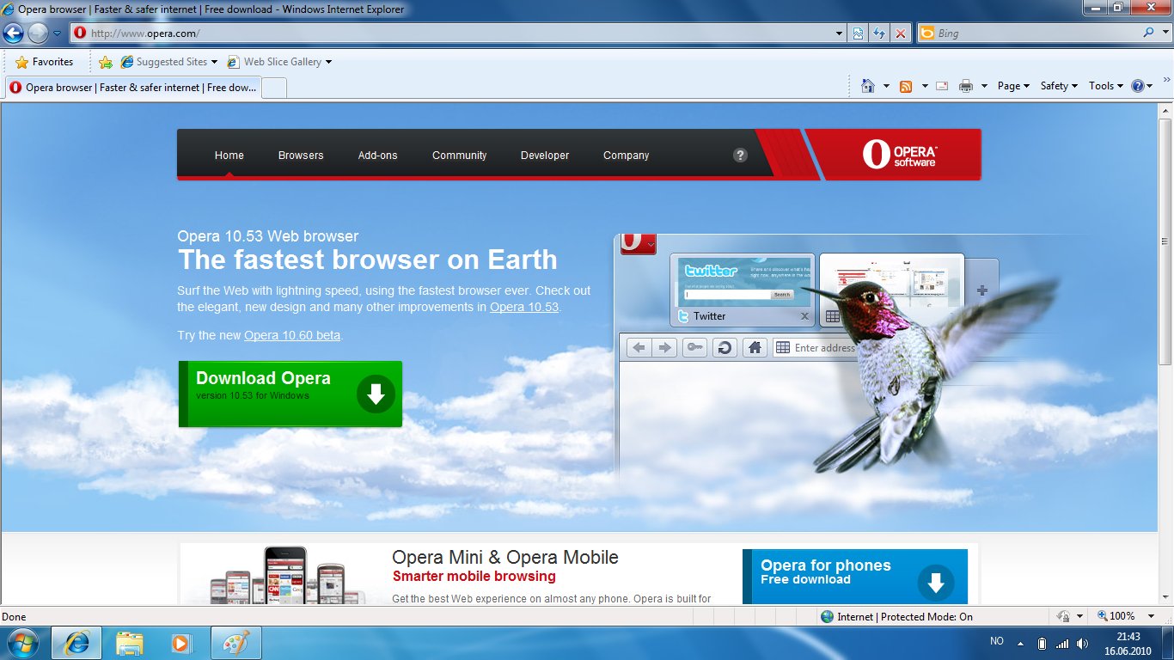Click the Twitter tab thumbnail in illustration
The width and height of the screenshot is (1174, 660).
744,290
